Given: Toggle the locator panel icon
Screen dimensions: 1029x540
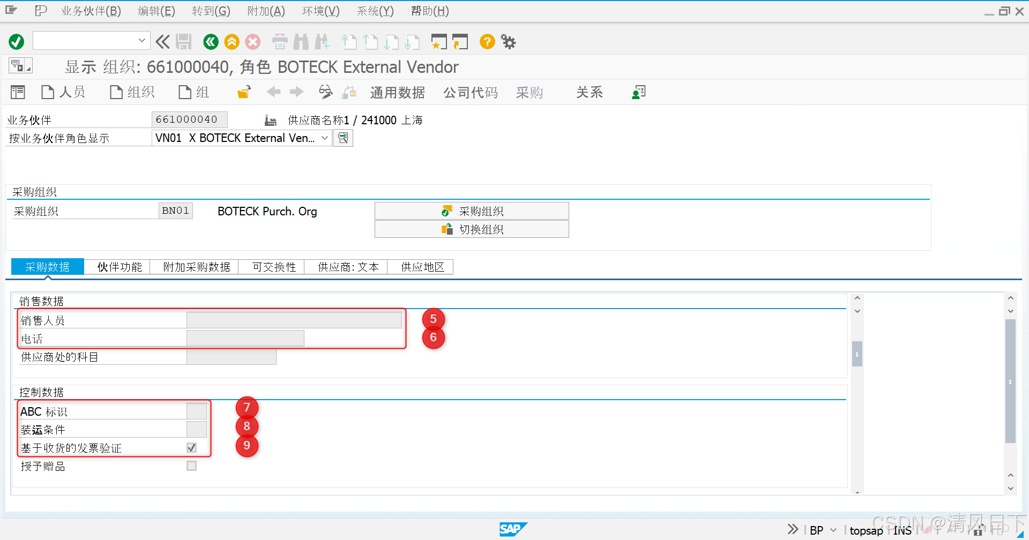Looking at the screenshot, I should [18, 92].
